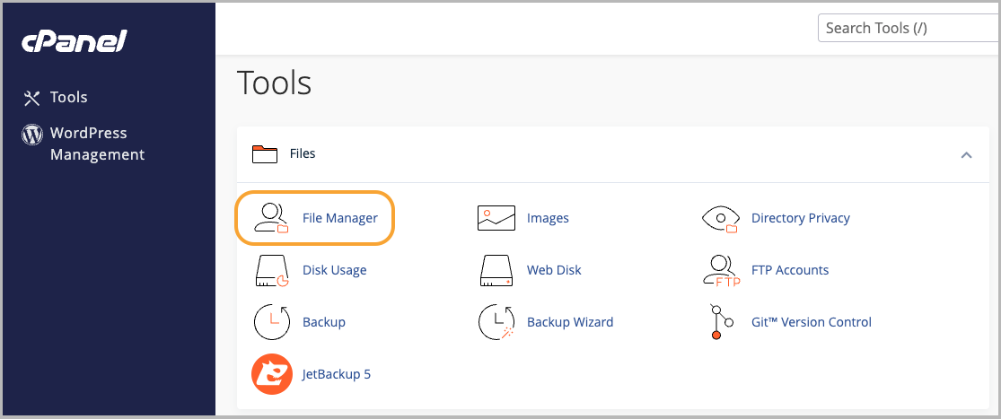The width and height of the screenshot is (1001, 419).
Task: Open the Directory Privacy text link
Action: [x=800, y=218]
